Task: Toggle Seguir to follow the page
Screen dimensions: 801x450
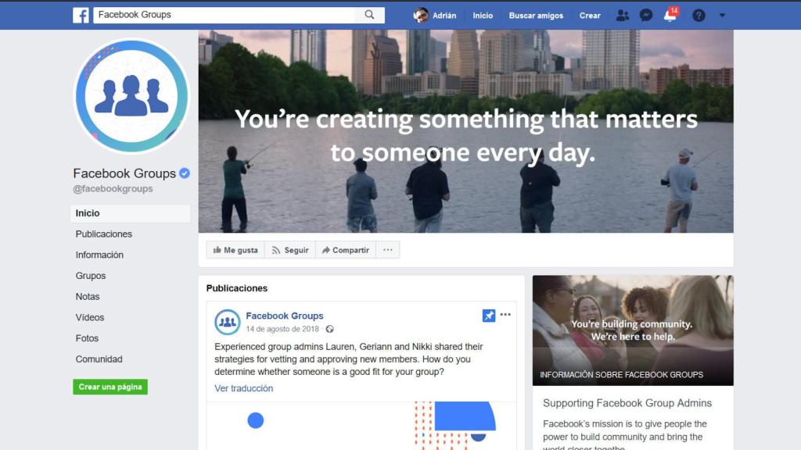Action: pyautogui.click(x=290, y=250)
